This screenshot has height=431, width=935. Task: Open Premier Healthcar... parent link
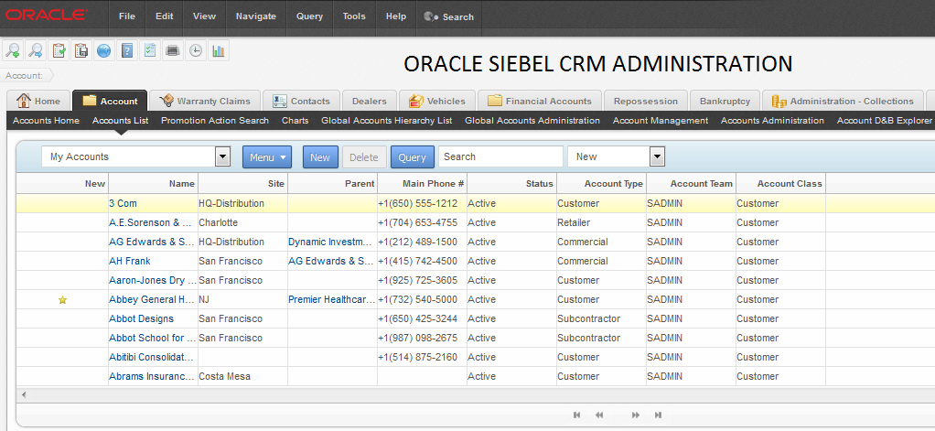pos(332,300)
